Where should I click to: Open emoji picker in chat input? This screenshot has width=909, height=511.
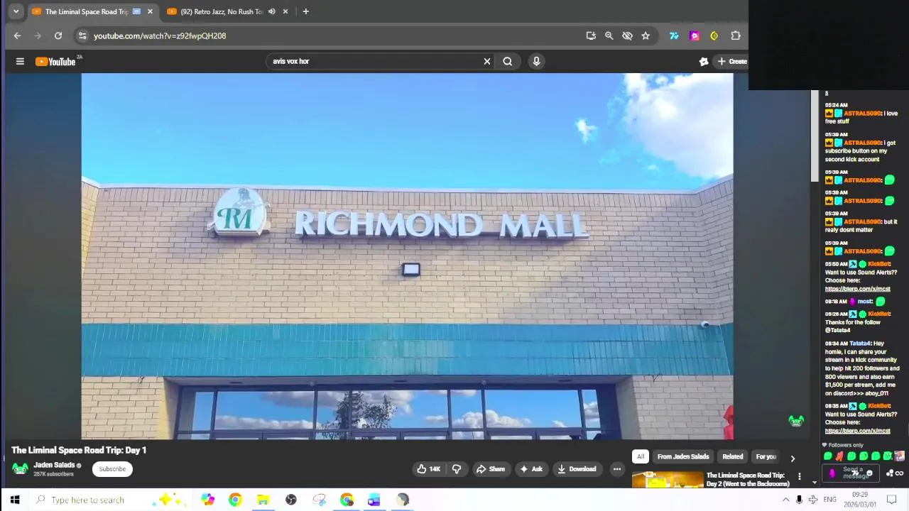[x=869, y=474]
